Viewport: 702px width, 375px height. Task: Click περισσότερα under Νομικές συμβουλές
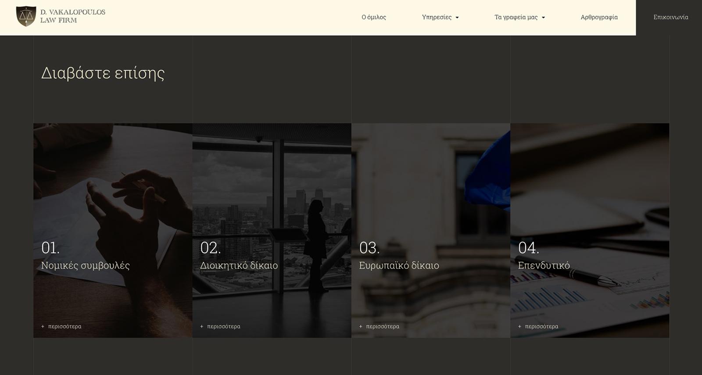pos(61,326)
